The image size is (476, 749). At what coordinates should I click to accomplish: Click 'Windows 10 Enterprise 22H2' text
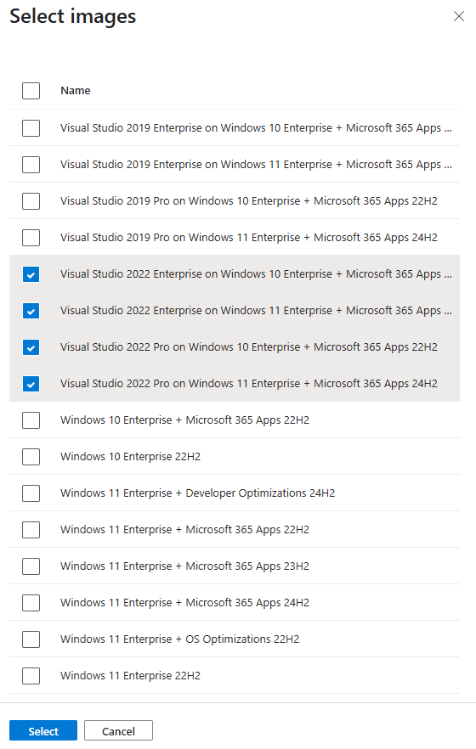130,457
